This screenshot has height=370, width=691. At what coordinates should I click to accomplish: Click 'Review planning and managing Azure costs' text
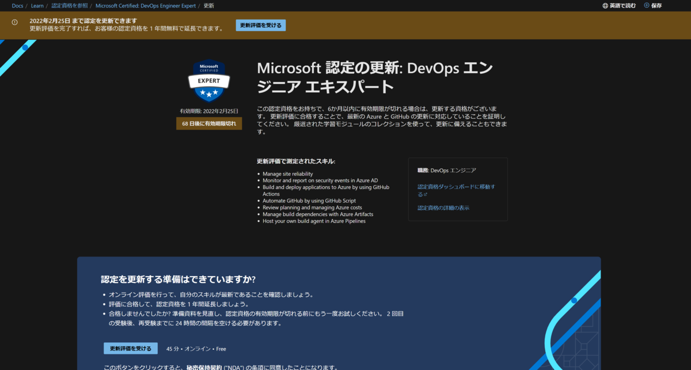[x=313, y=207]
